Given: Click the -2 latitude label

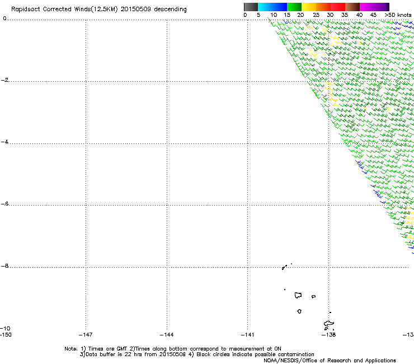Looking at the screenshot, I should (5, 80).
